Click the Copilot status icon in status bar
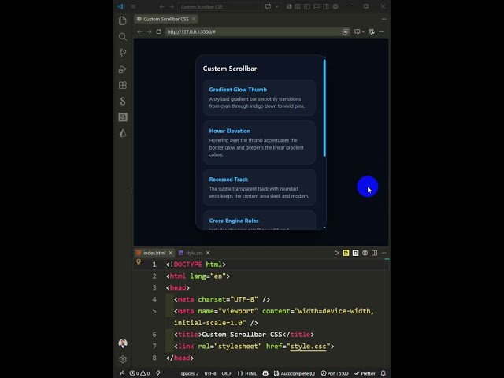This screenshot has width=504, height=378. click(x=265, y=373)
